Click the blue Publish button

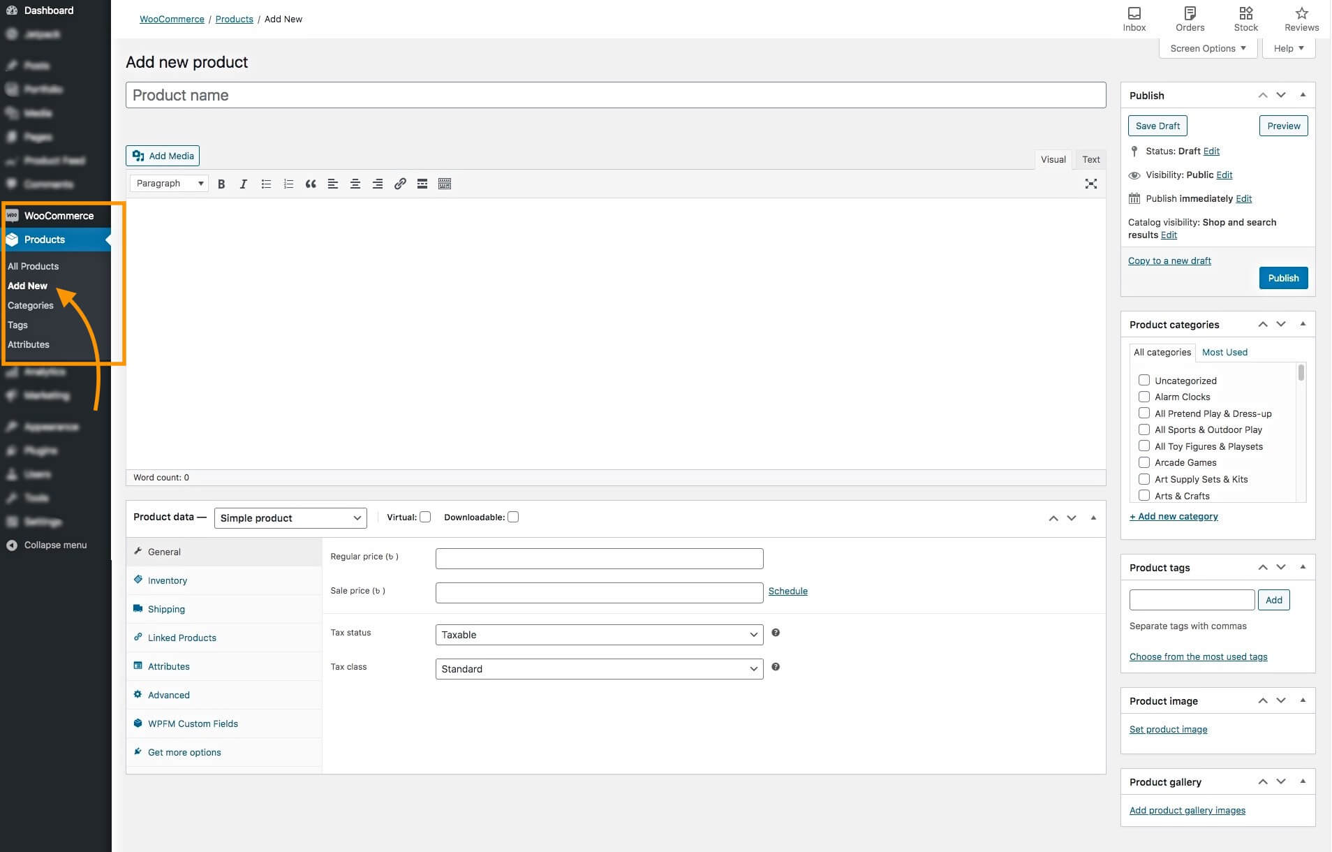(x=1283, y=278)
